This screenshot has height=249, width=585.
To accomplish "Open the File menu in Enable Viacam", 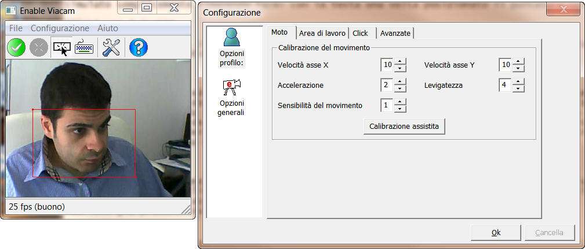I will pos(16,28).
